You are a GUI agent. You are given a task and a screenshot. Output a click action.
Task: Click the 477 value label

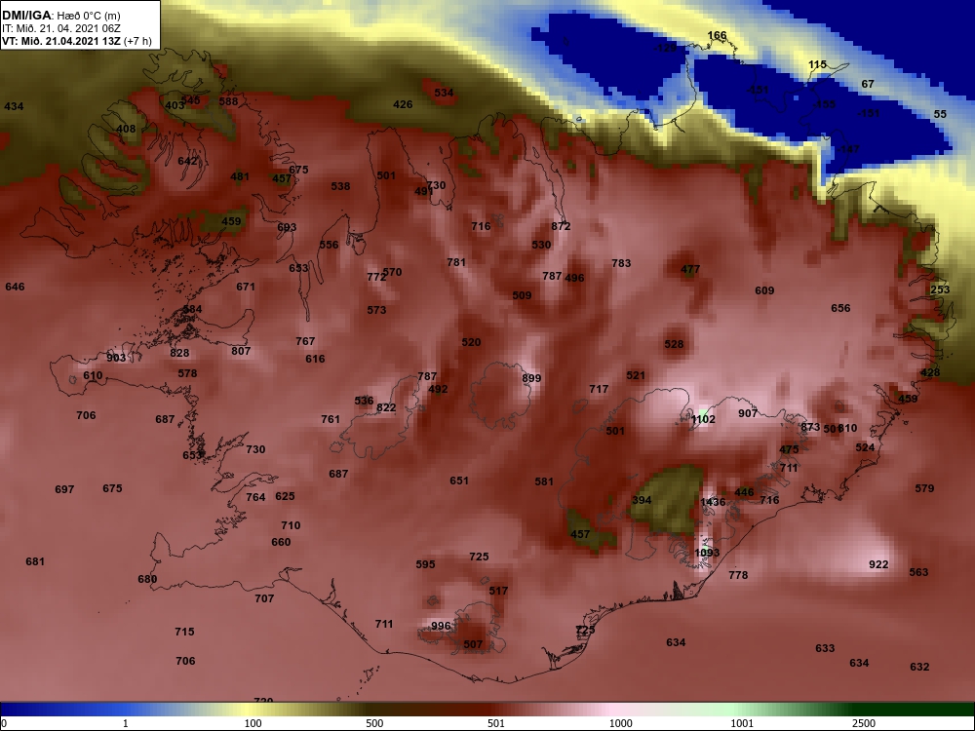pos(691,270)
